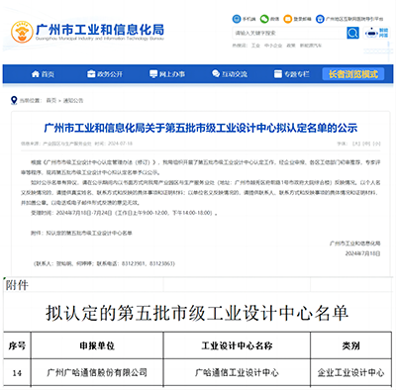
Task: Click the 专题专栏 calendar icon
Action: (x=278, y=74)
